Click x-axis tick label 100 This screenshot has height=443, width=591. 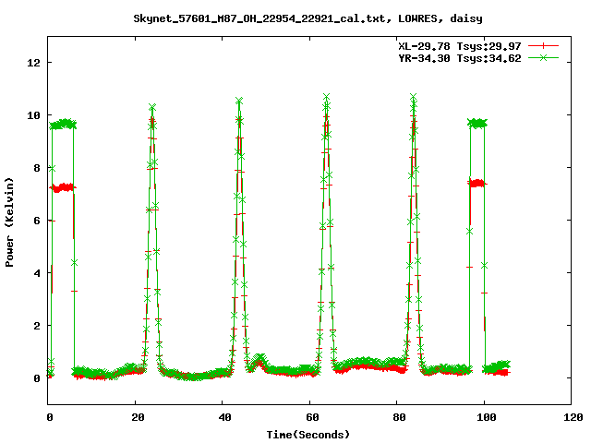487,417
